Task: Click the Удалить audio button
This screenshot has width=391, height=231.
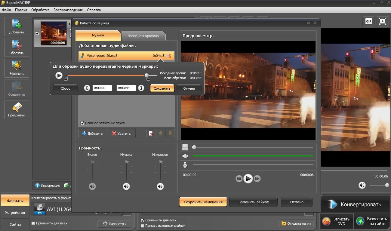Action: [x=121, y=133]
